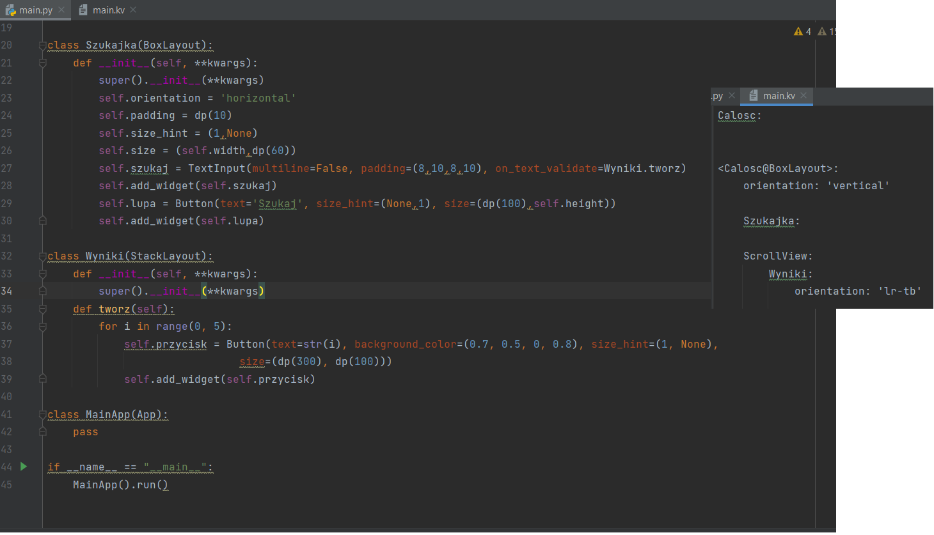Open the gray weak warnings indicator showing 15

click(827, 31)
